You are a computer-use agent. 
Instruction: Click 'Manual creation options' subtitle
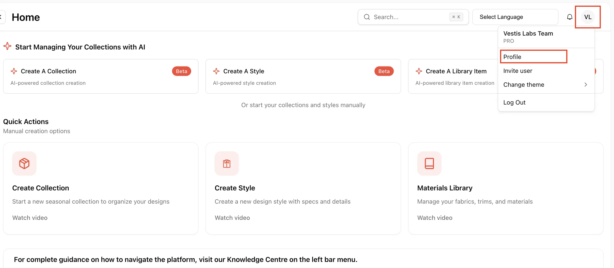pos(37,131)
